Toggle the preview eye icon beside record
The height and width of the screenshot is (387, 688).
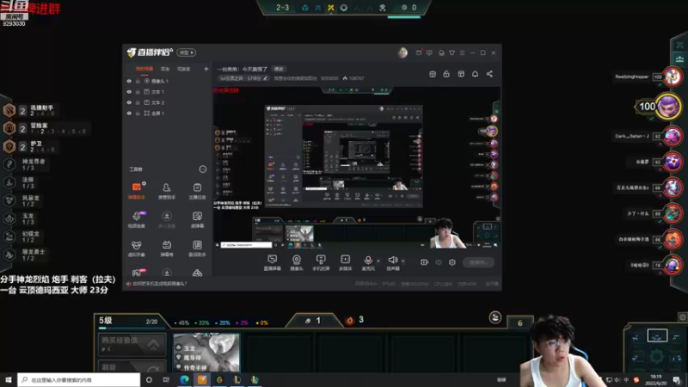439,262
